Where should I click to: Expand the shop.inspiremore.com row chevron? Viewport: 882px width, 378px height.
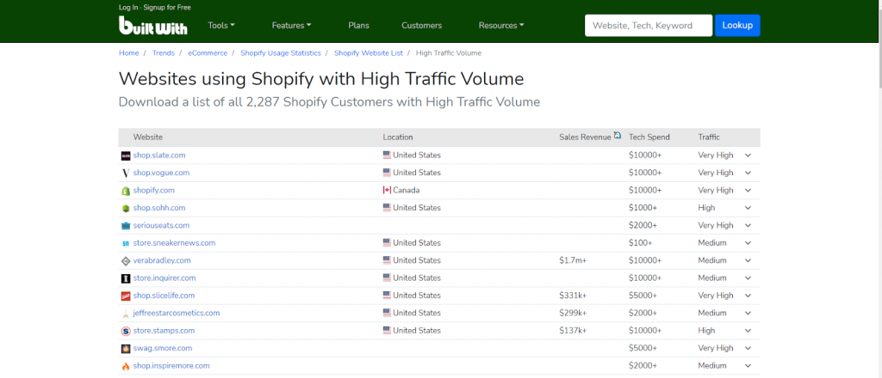748,366
